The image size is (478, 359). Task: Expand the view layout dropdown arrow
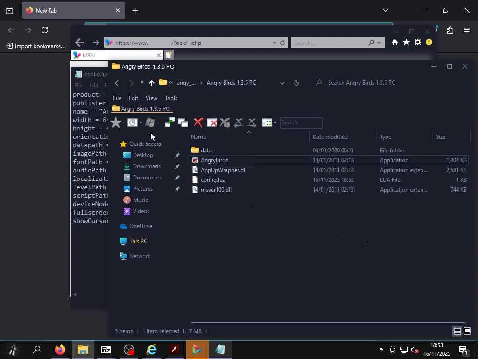(275, 123)
